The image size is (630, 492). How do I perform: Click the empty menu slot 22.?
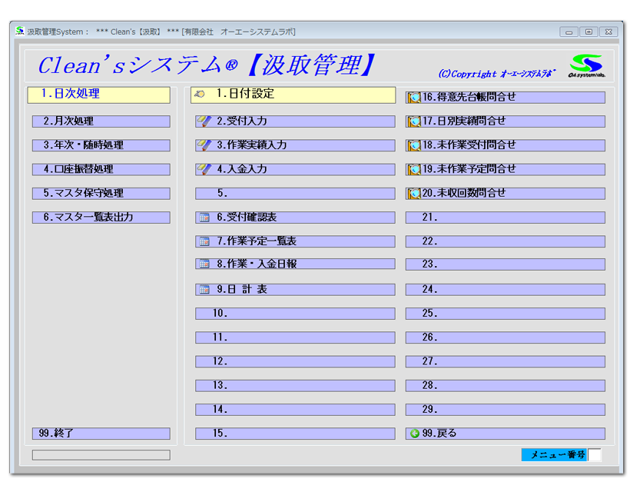pyautogui.click(x=506, y=241)
